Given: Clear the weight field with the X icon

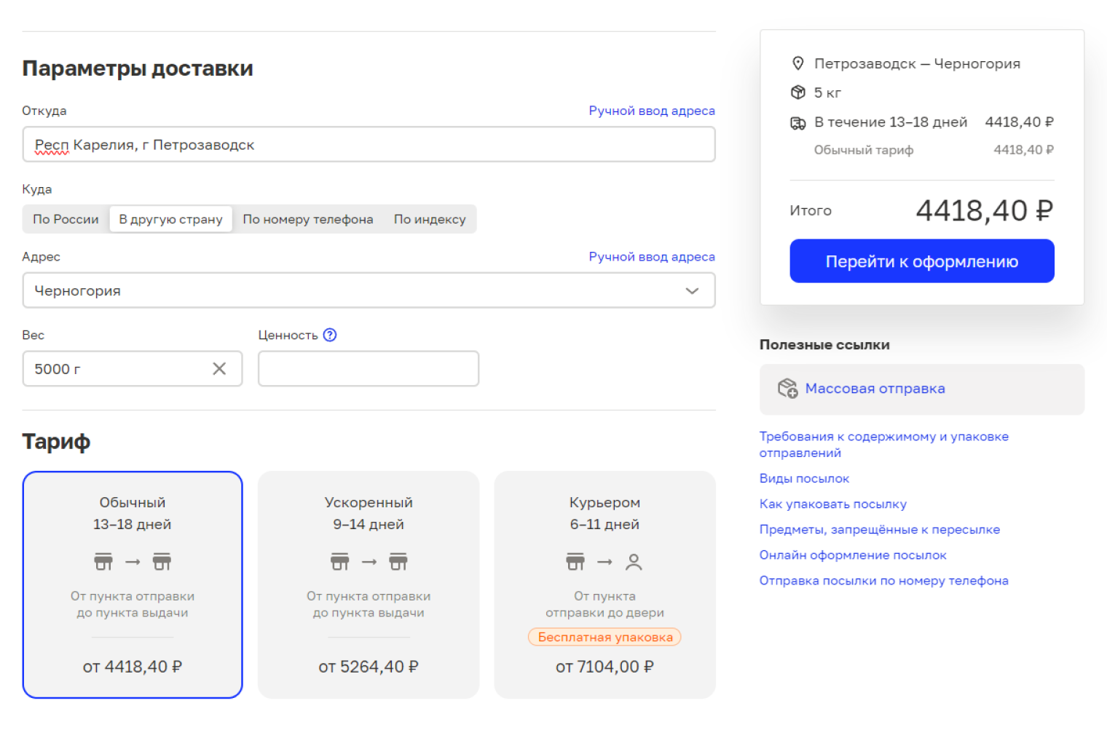Looking at the screenshot, I should point(219,369).
